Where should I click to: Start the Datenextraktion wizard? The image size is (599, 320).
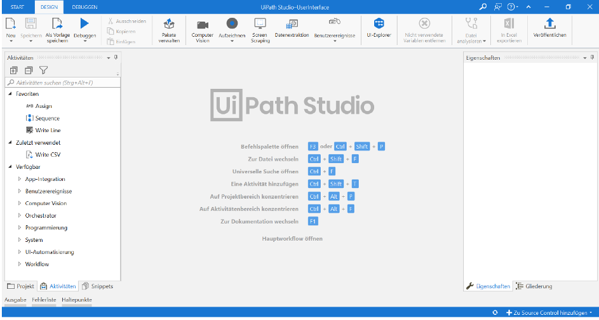point(292,29)
